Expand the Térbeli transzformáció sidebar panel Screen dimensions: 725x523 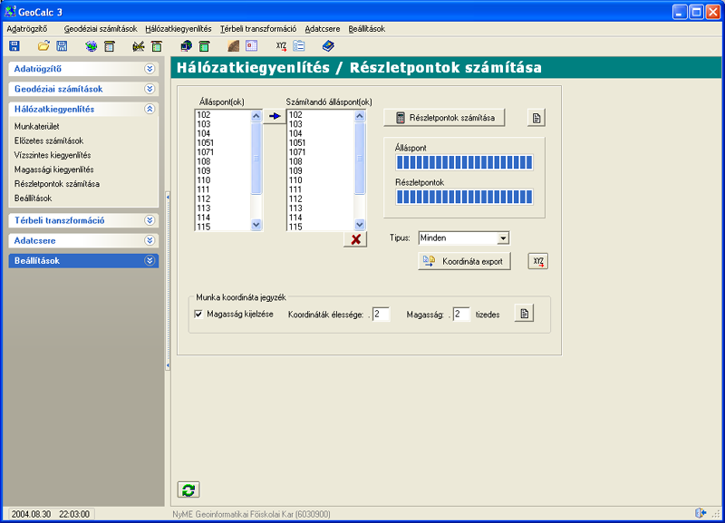pos(150,220)
